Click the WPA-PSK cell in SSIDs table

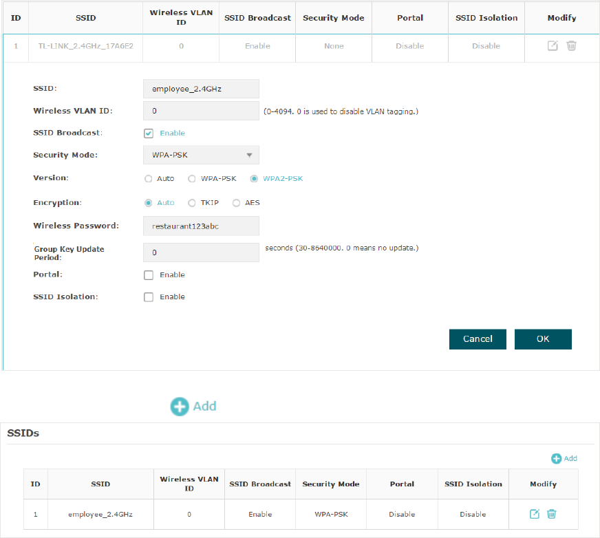click(x=331, y=515)
